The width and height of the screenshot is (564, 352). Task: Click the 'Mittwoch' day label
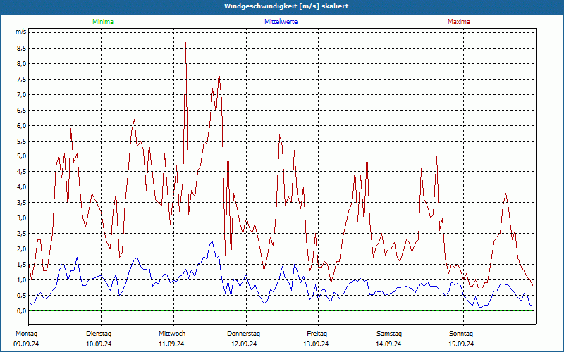pos(172,334)
